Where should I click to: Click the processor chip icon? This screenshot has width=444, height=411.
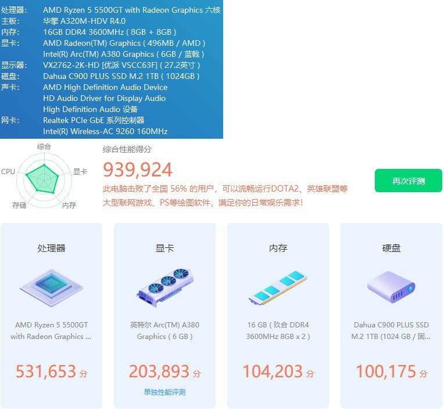click(51, 288)
